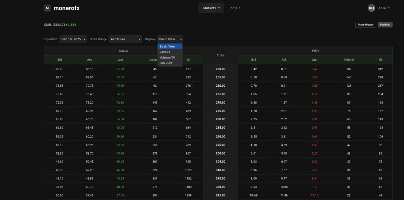Image resolution: width=404 pixels, height=200 pixels.
Task: Click the PUTS section header
Action: (x=315, y=51)
